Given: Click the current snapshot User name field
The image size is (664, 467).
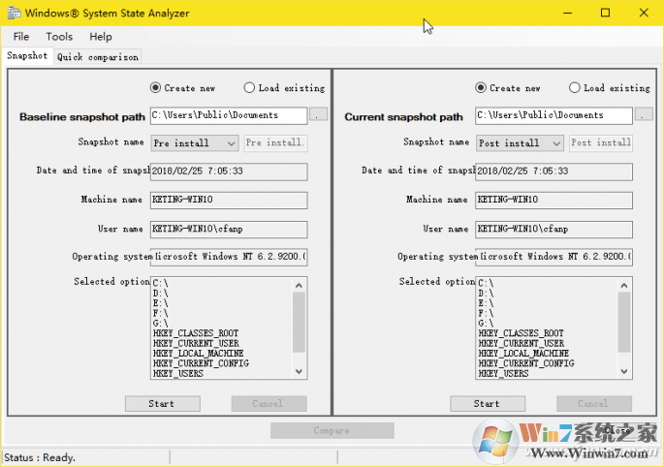Looking at the screenshot, I should [x=553, y=229].
